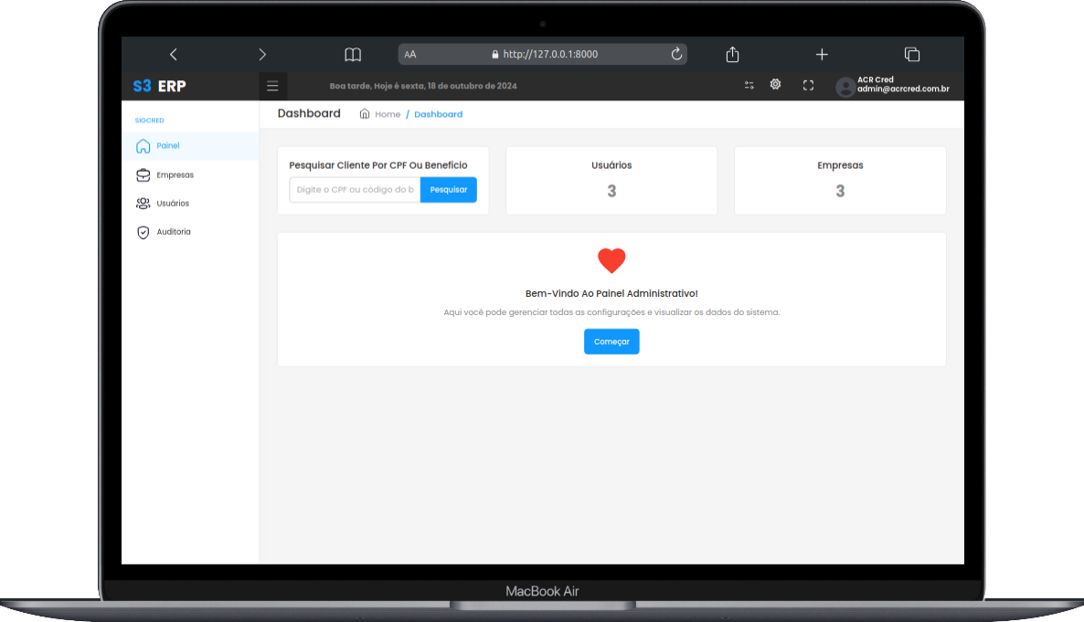Viewport: 1084px width, 622px height.
Task: Click the address bar URL field
Action: click(x=543, y=54)
